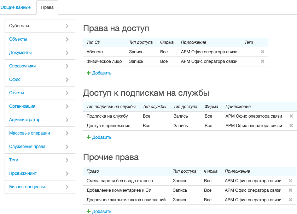Select the Абонент cell
Screen dimensions: 297x214
click(95, 52)
